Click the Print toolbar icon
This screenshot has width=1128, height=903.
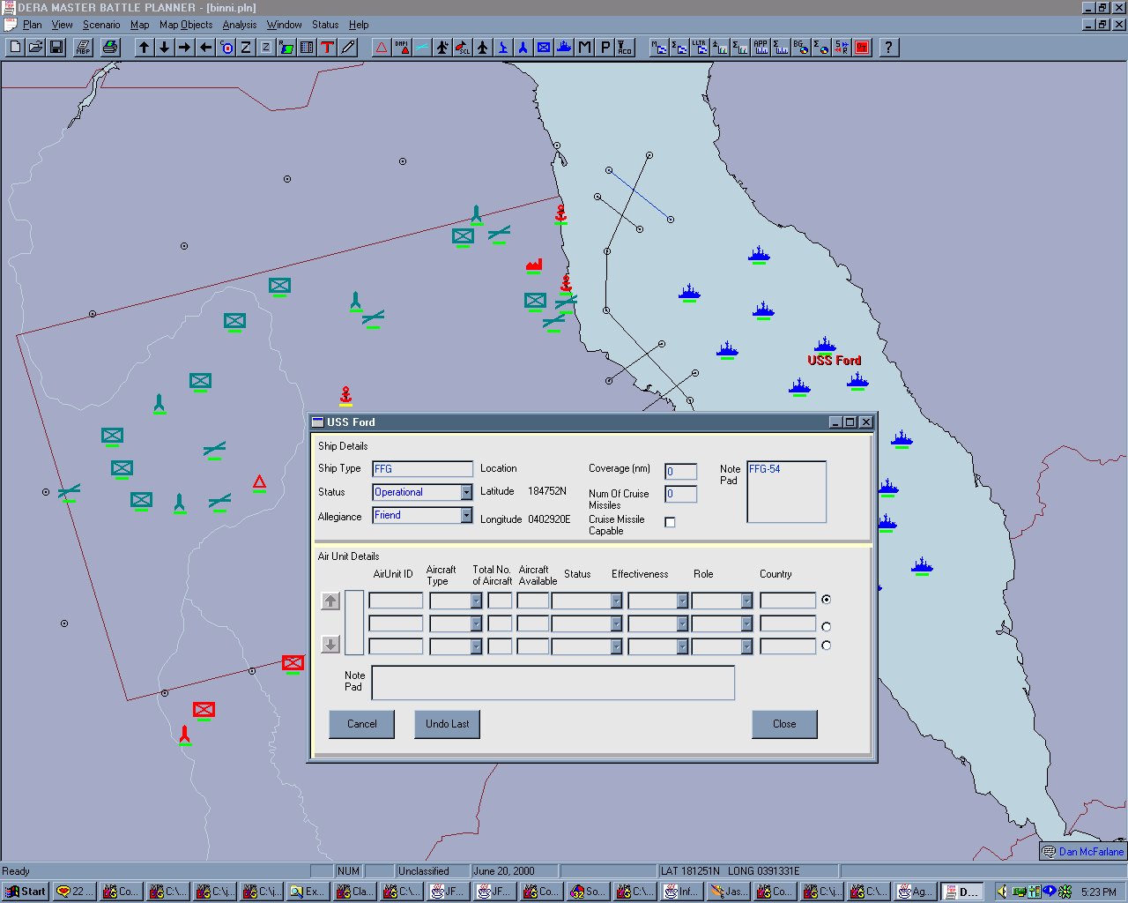(x=110, y=48)
